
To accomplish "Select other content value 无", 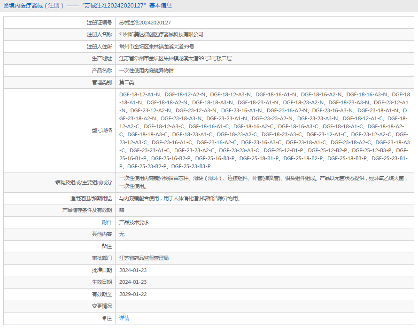I will (x=122, y=234).
